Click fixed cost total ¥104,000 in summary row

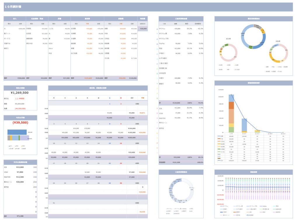pyautogui.click(x=99, y=78)
